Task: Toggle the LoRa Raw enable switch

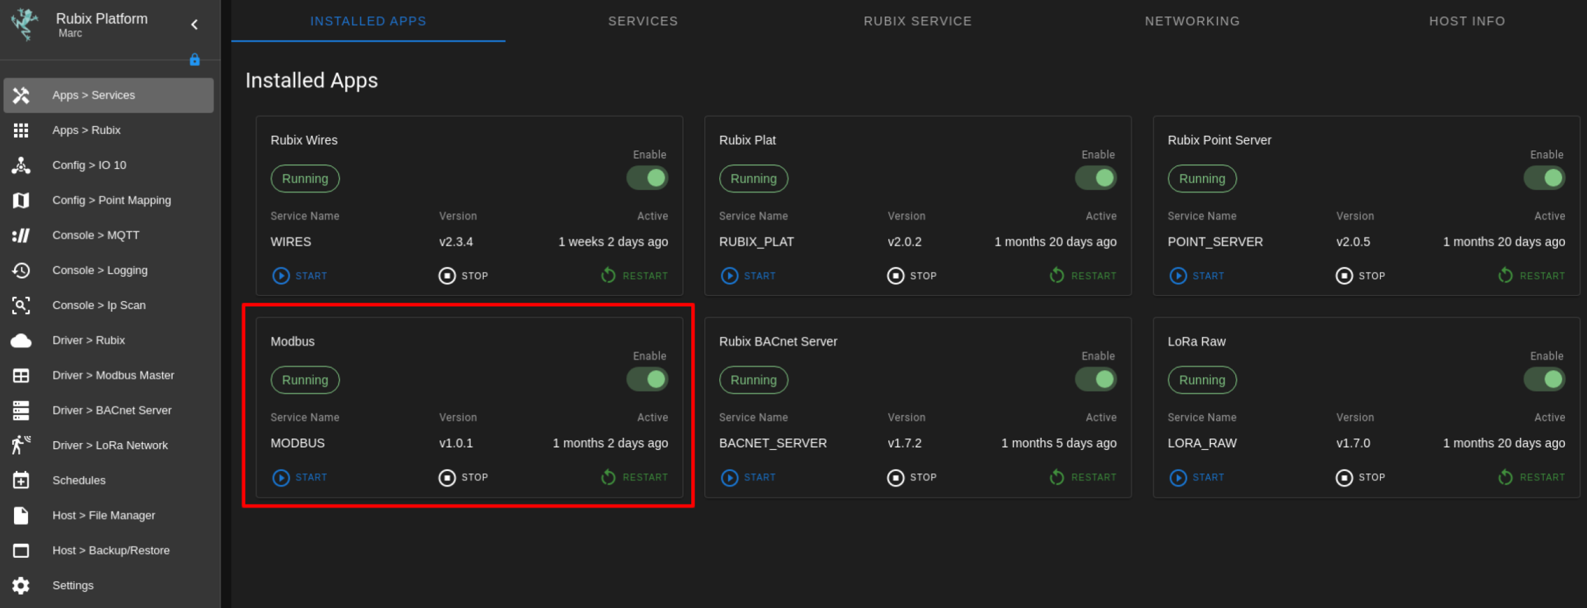Action: [x=1544, y=380]
